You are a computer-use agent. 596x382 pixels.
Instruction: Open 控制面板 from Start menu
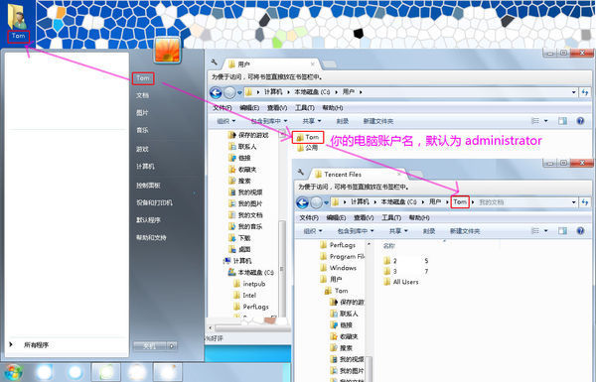pos(148,186)
